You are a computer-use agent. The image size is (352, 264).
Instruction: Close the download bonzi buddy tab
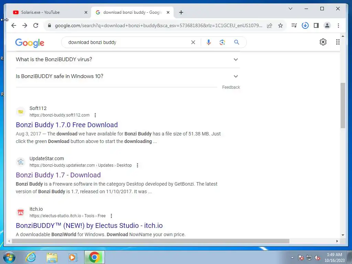168,13
